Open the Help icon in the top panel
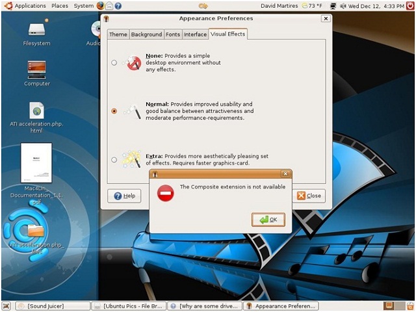This screenshot has height=312, width=416. pyautogui.click(x=118, y=6)
